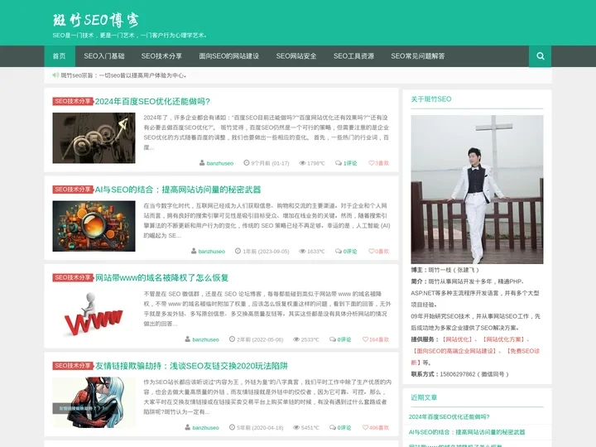Click the clock icon beside 5年前 (2020-04-18)
Viewport: 596px width, 447px height.
232,428
